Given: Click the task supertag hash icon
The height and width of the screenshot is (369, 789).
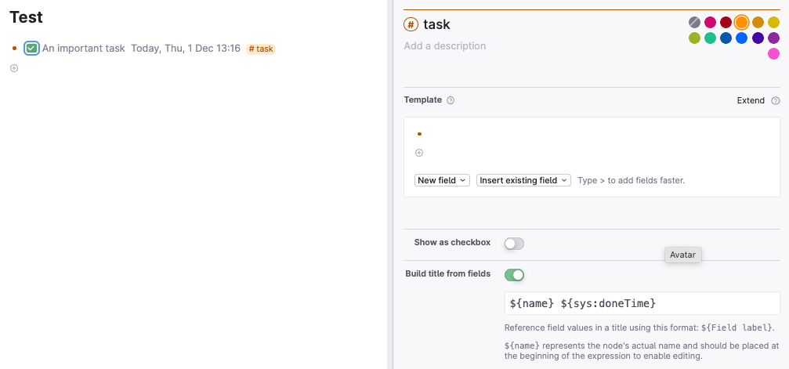Looking at the screenshot, I should click(x=411, y=24).
